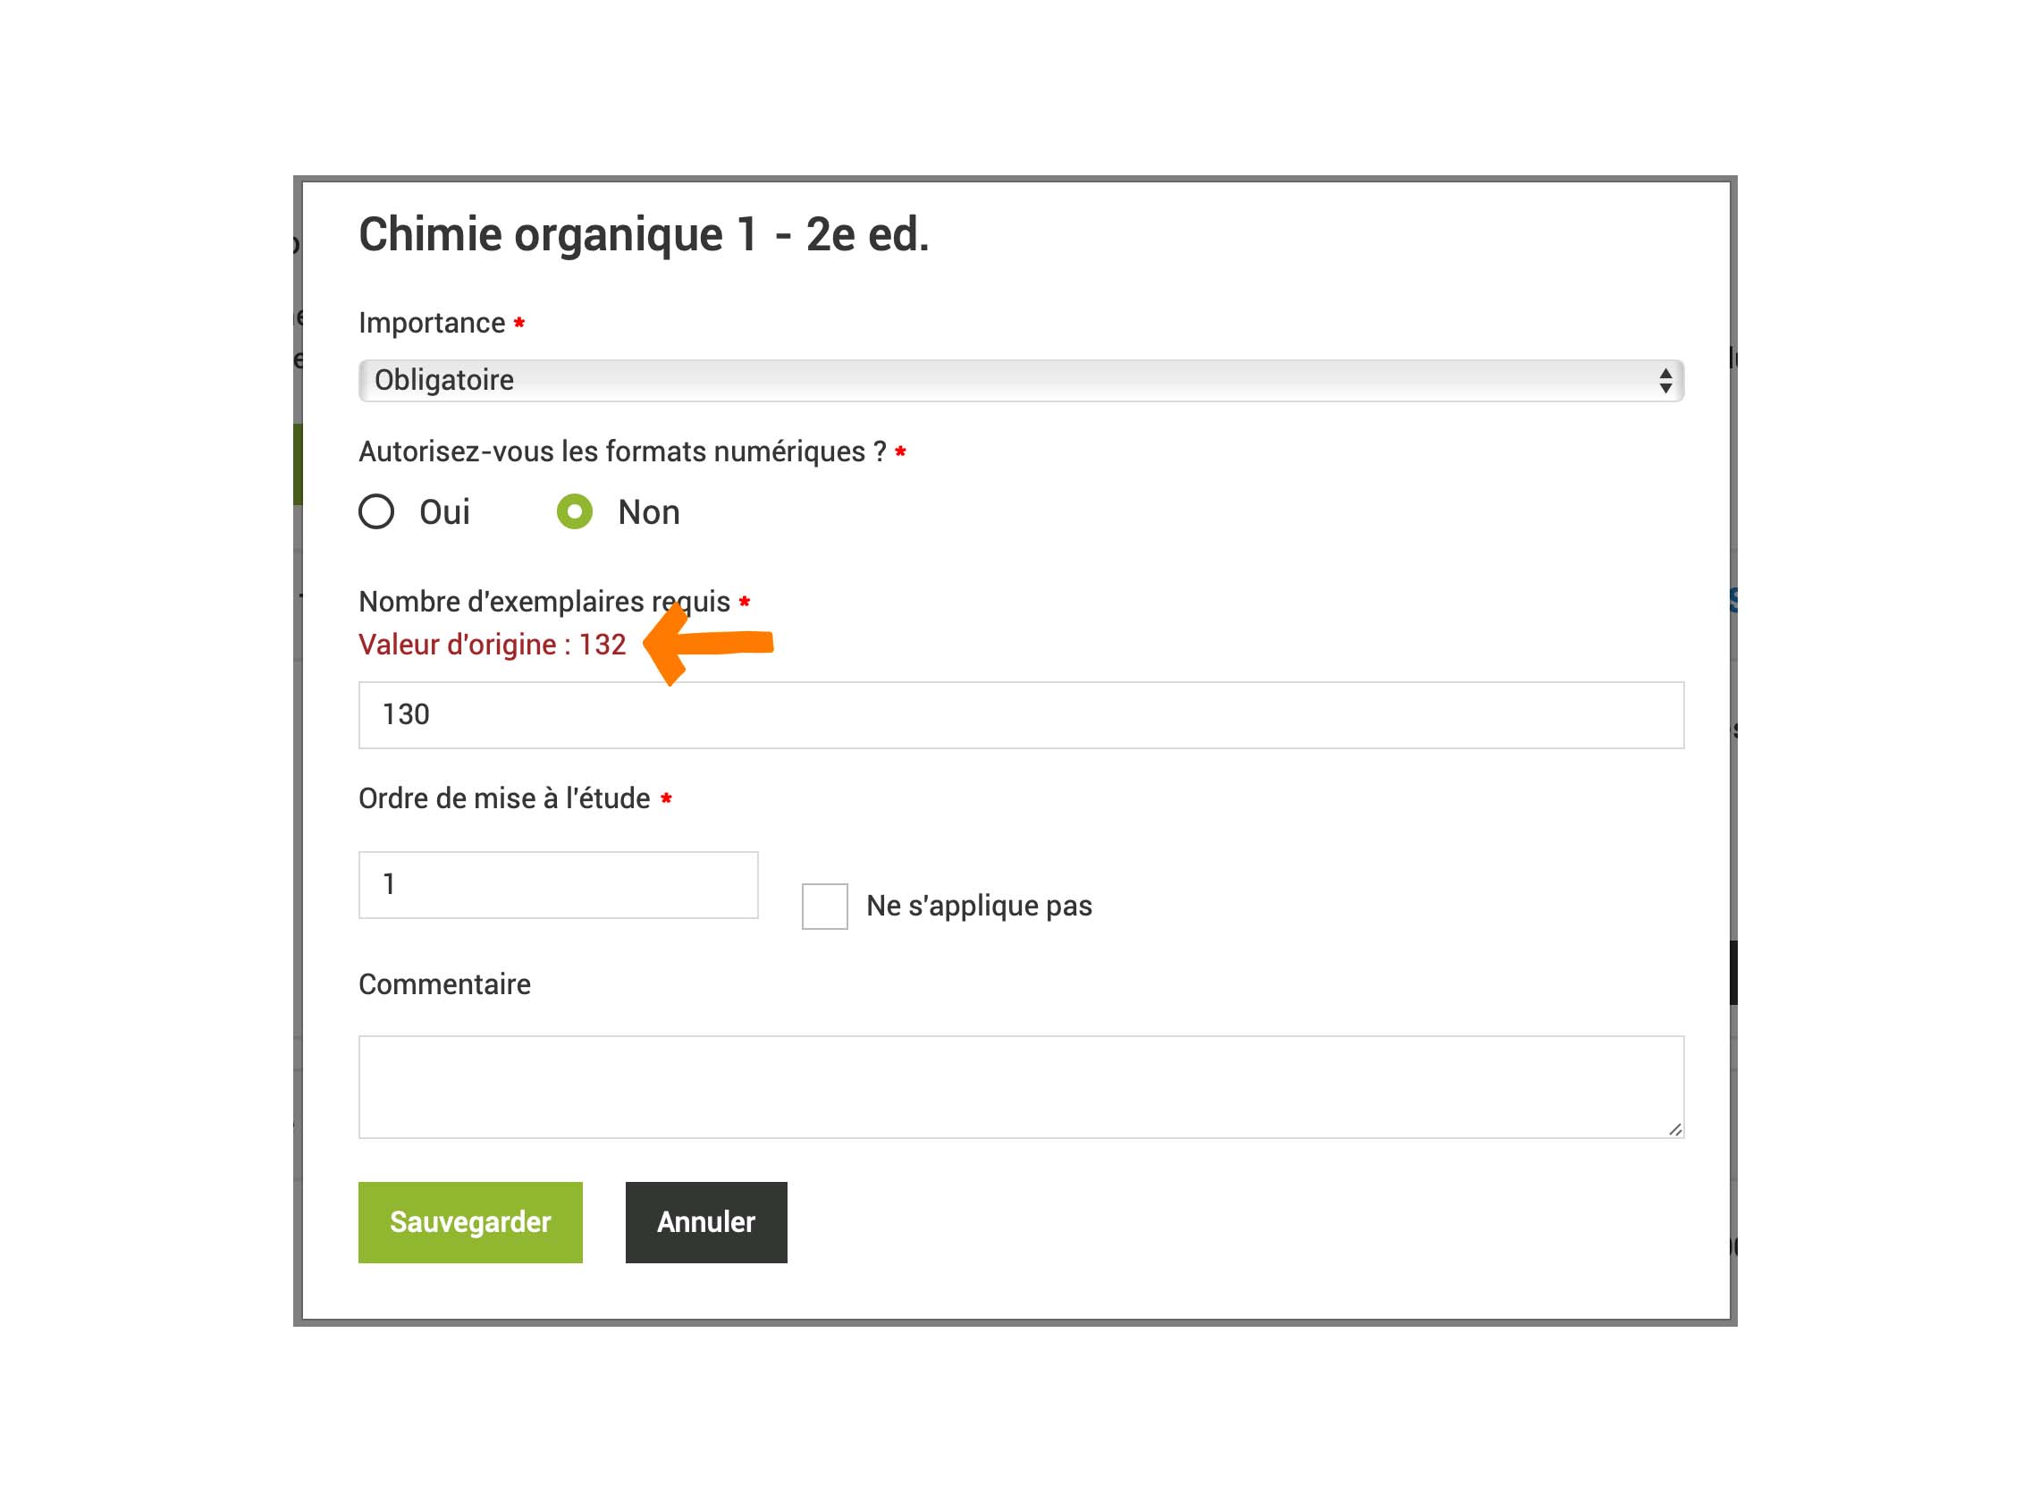Viewport: 2031px width, 1502px height.
Task: Click inside the Commentaire text area
Action: click(x=1020, y=1086)
